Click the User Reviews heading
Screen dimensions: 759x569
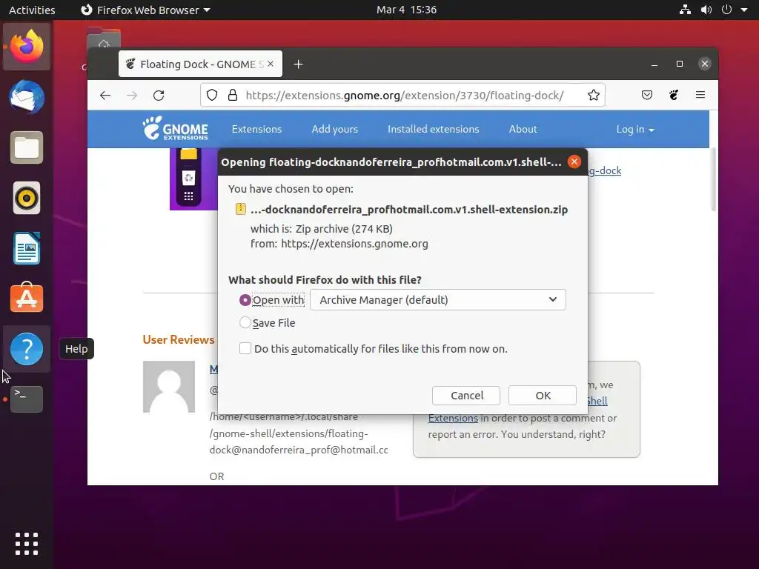tap(178, 339)
